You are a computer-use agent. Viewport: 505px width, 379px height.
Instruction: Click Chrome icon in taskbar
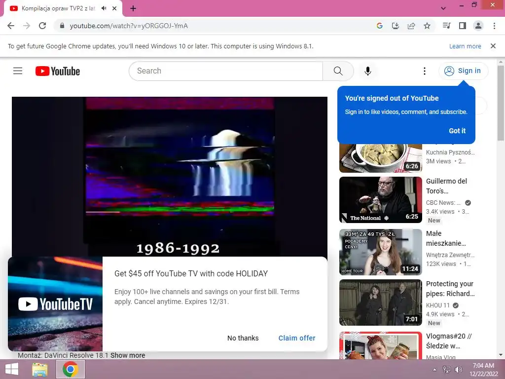tap(71, 369)
